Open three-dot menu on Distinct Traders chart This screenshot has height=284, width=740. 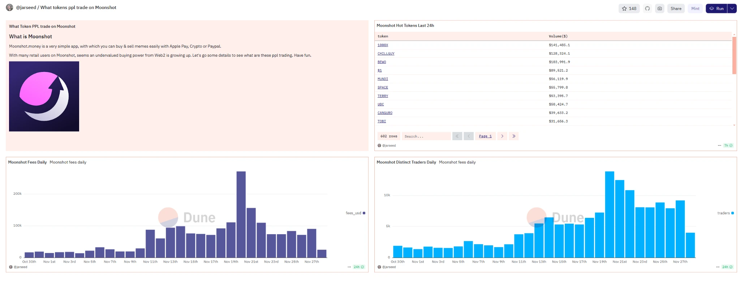(718, 267)
